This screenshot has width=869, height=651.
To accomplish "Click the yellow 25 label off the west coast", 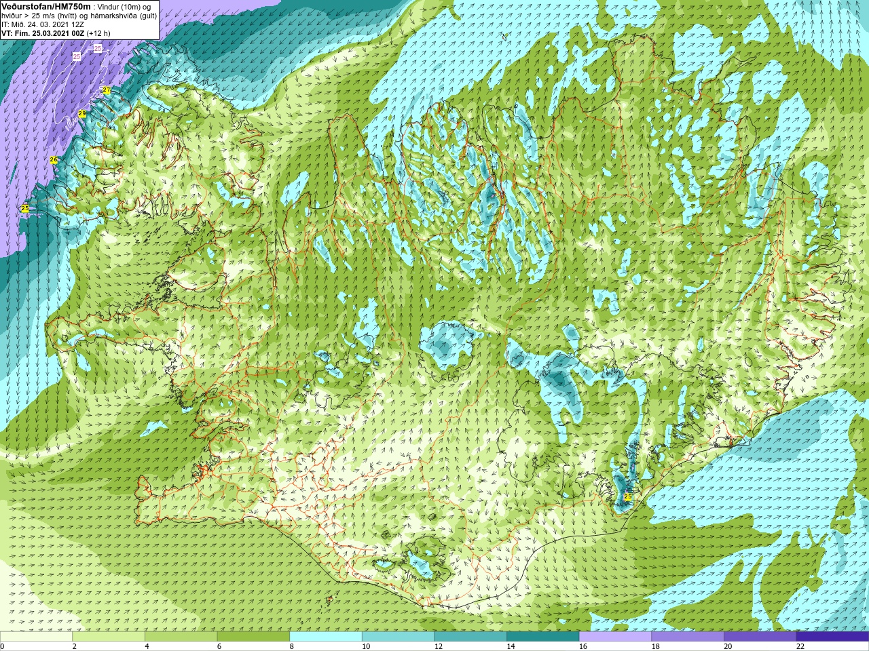I will 25,209.
